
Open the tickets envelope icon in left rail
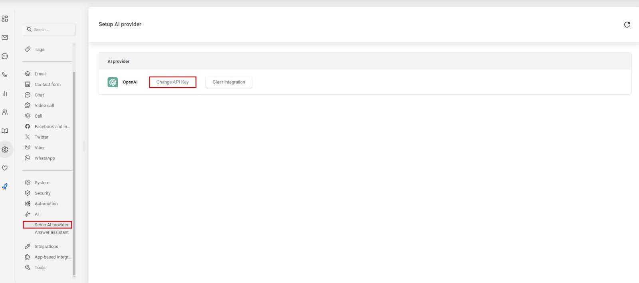click(x=5, y=37)
